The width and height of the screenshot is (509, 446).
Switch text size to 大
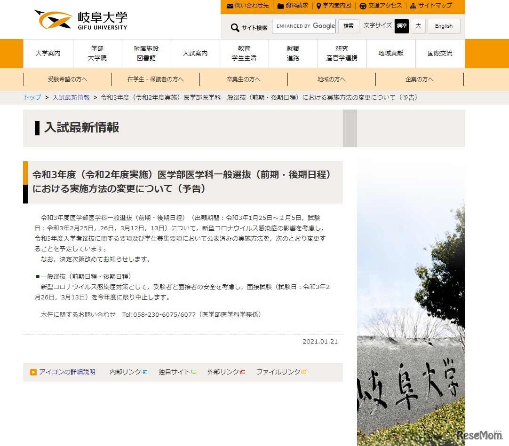click(x=418, y=26)
